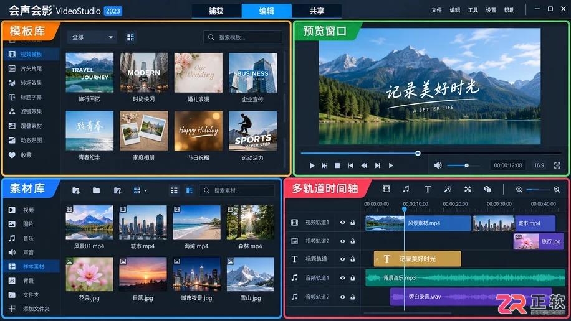Click the preview seek bar handle
Viewport: 571px width, 321px height.
(x=418, y=154)
